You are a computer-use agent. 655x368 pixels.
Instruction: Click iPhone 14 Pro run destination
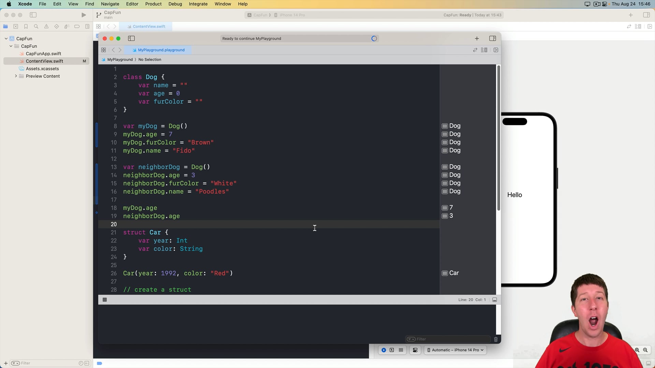290,15
